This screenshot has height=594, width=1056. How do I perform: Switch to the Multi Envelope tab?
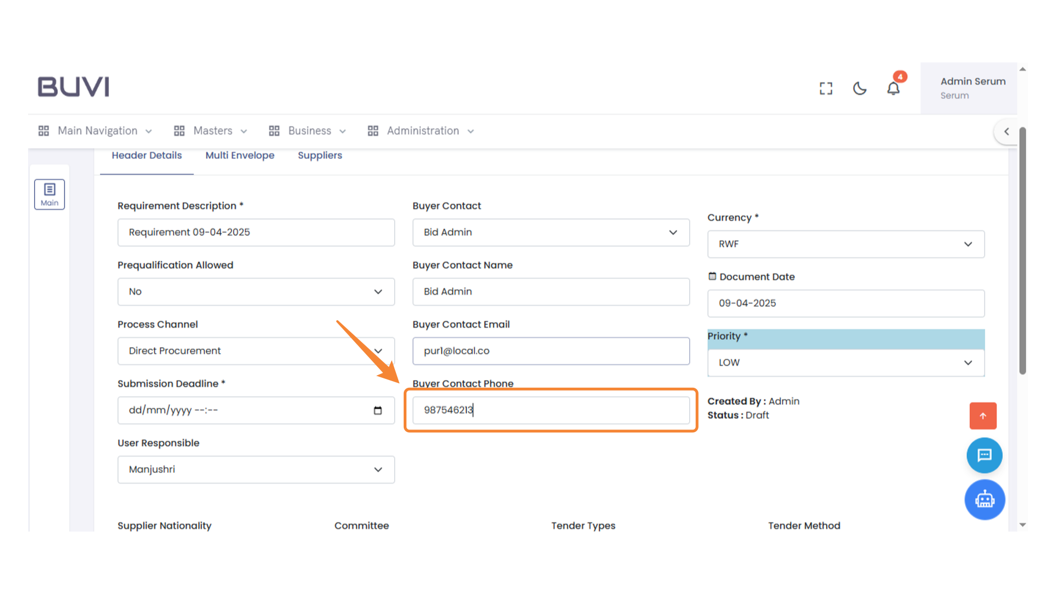(x=240, y=156)
